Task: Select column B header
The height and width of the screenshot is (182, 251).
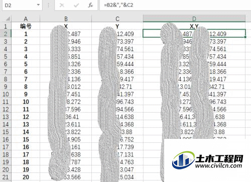Action: (x=66, y=19)
